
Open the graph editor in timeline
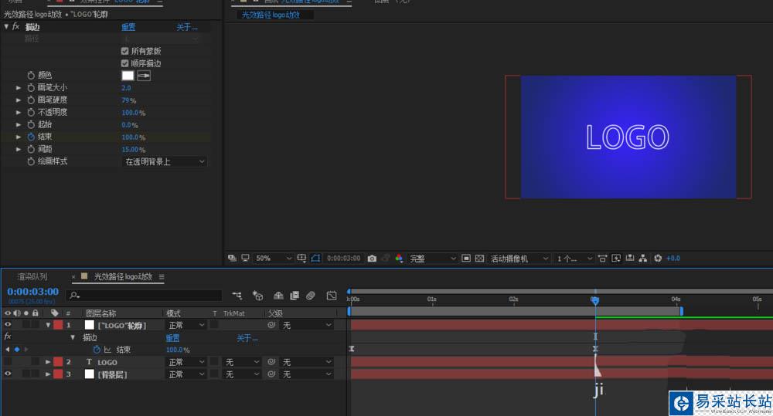[332, 296]
